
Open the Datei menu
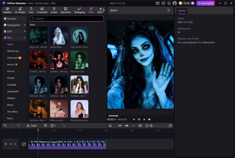(31, 3)
